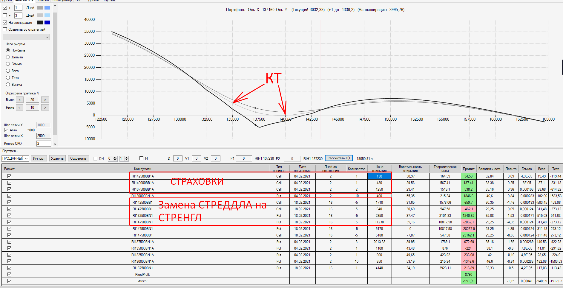Decrease the Выше chart percentage with left arrow
The image size is (563, 288).
pyautogui.click(x=20, y=100)
